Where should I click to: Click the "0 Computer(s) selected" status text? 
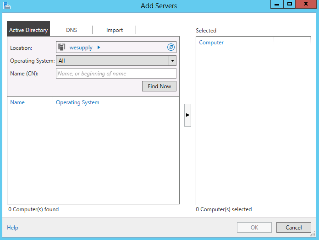tap(224, 209)
